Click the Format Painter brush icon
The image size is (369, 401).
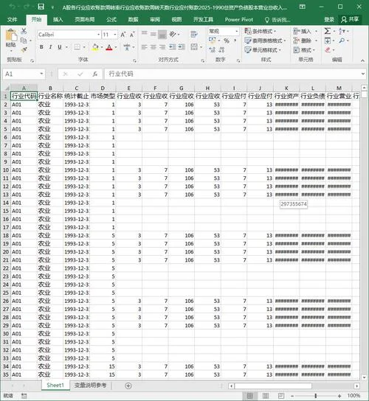pos(24,49)
